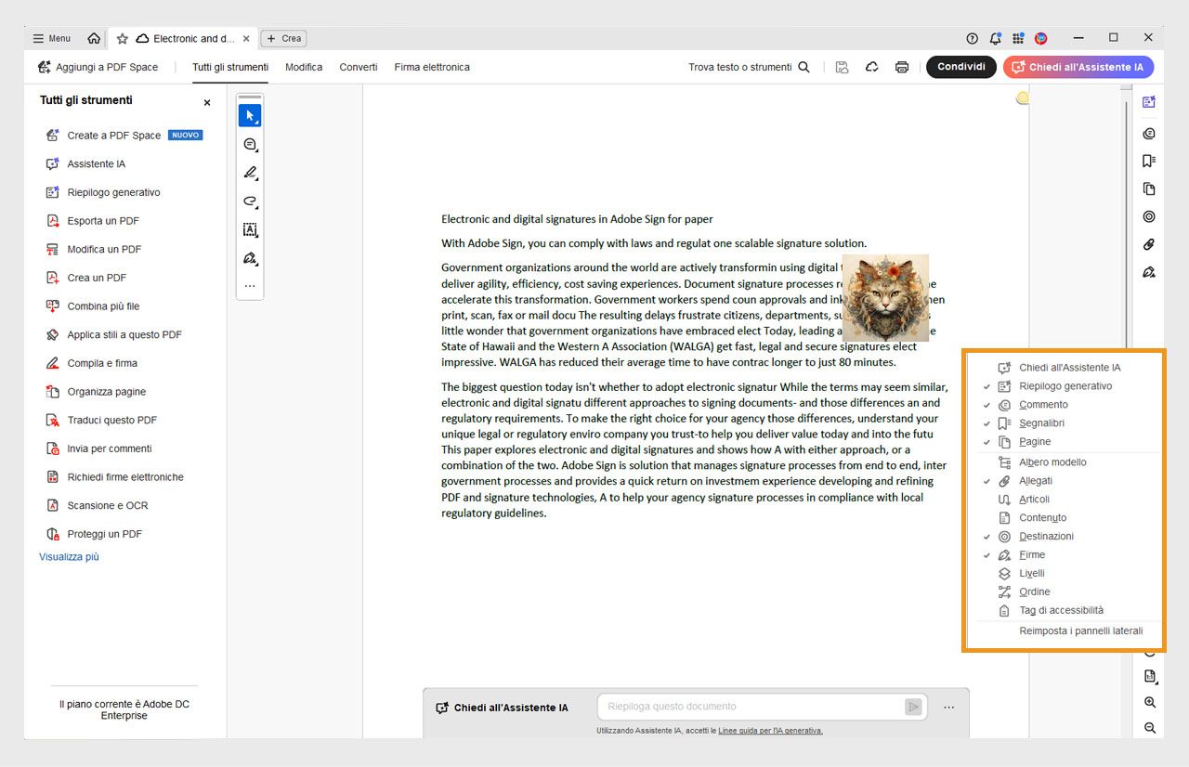Switch to the Modifica tab
Image resolution: width=1189 pixels, height=767 pixels.
pyautogui.click(x=304, y=67)
